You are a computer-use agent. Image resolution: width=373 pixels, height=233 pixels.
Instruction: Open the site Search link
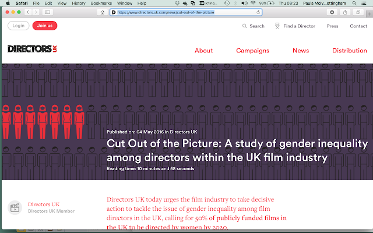tap(254, 26)
